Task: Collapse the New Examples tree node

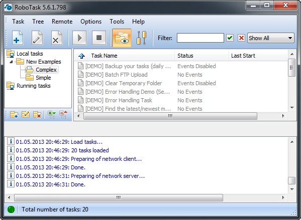Action: (x=11, y=62)
